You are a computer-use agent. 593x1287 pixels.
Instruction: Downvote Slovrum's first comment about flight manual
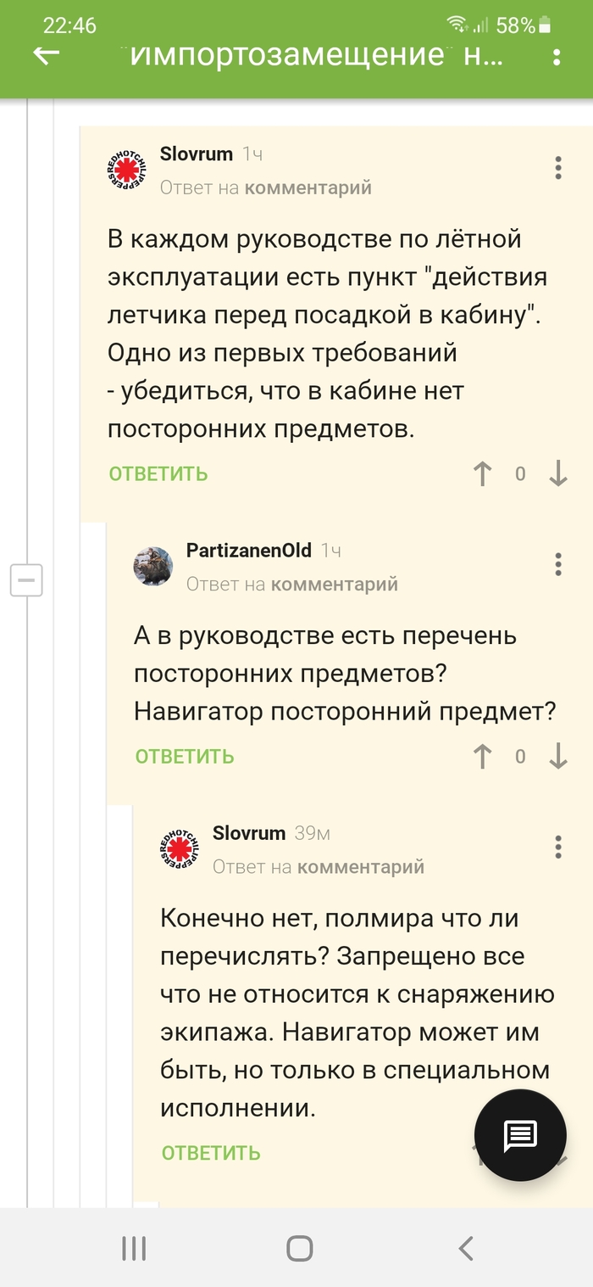[x=557, y=473]
